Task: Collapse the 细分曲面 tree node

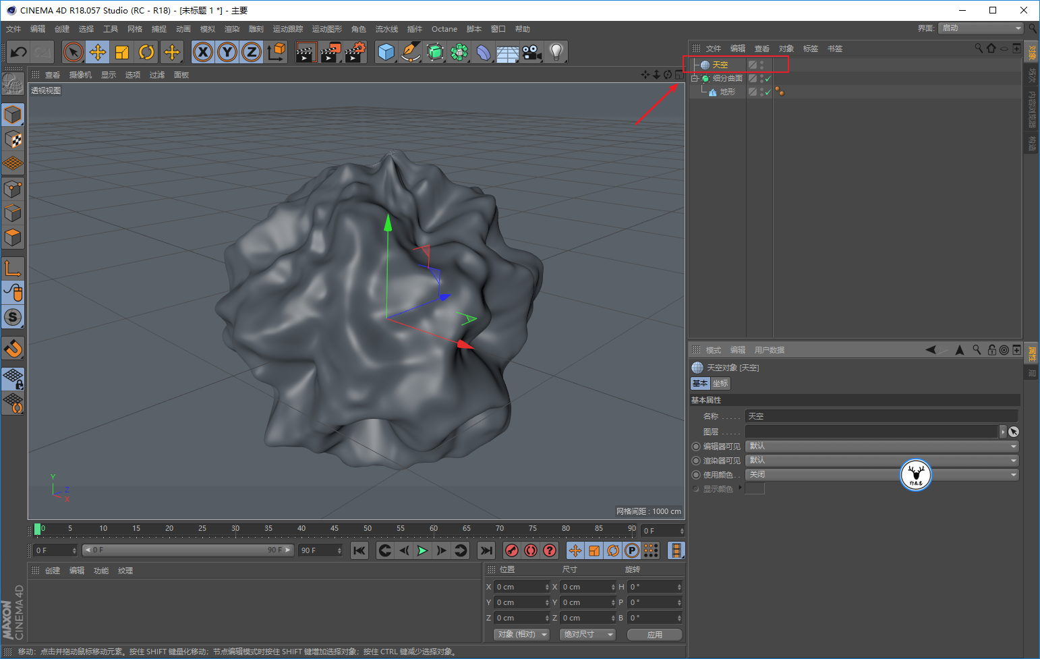Action: point(694,78)
